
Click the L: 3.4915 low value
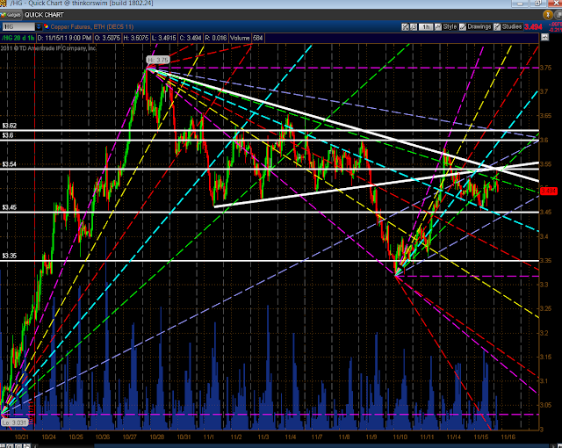coord(163,38)
